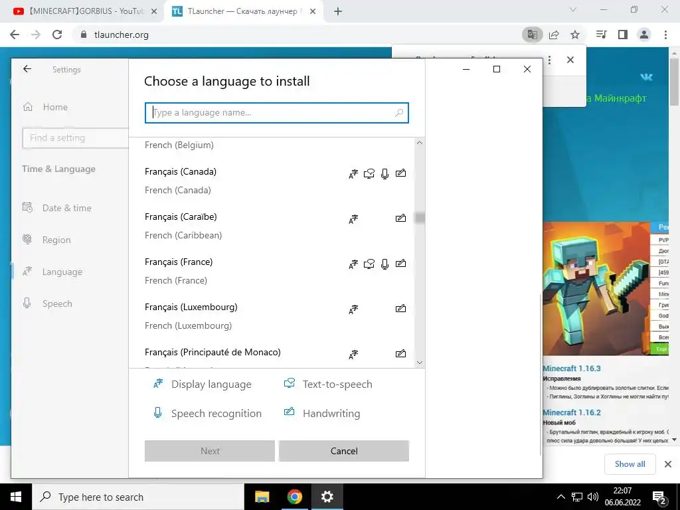The width and height of the screenshot is (680, 510).
Task: Select Français (France) language entry
Action: click(276, 271)
